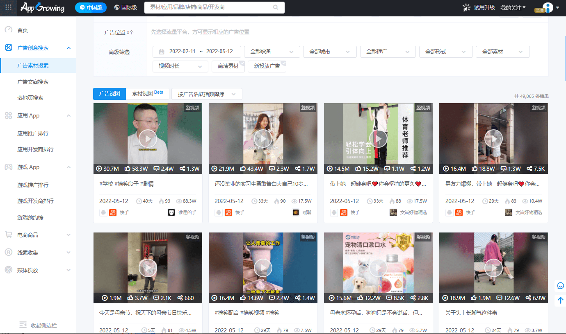Switch to 素材视图 Beta tab
Image resolution: width=566 pixels, height=334 pixels.
pyautogui.click(x=148, y=93)
